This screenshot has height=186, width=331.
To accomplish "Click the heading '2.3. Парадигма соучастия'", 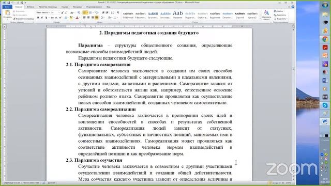I will pyautogui.click(x=94, y=160).
